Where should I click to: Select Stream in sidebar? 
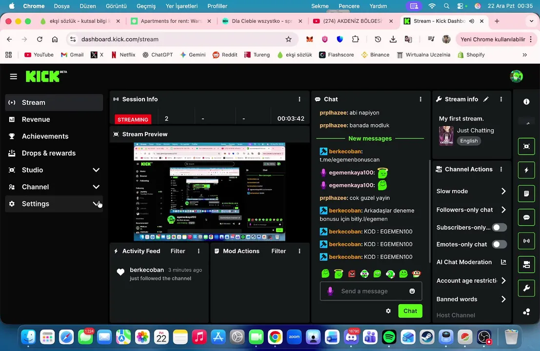pyautogui.click(x=54, y=102)
